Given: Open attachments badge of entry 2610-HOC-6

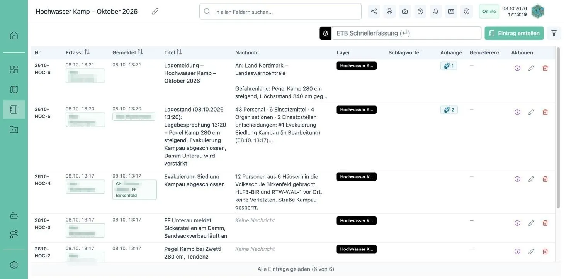Looking at the screenshot, I should click(x=448, y=66).
